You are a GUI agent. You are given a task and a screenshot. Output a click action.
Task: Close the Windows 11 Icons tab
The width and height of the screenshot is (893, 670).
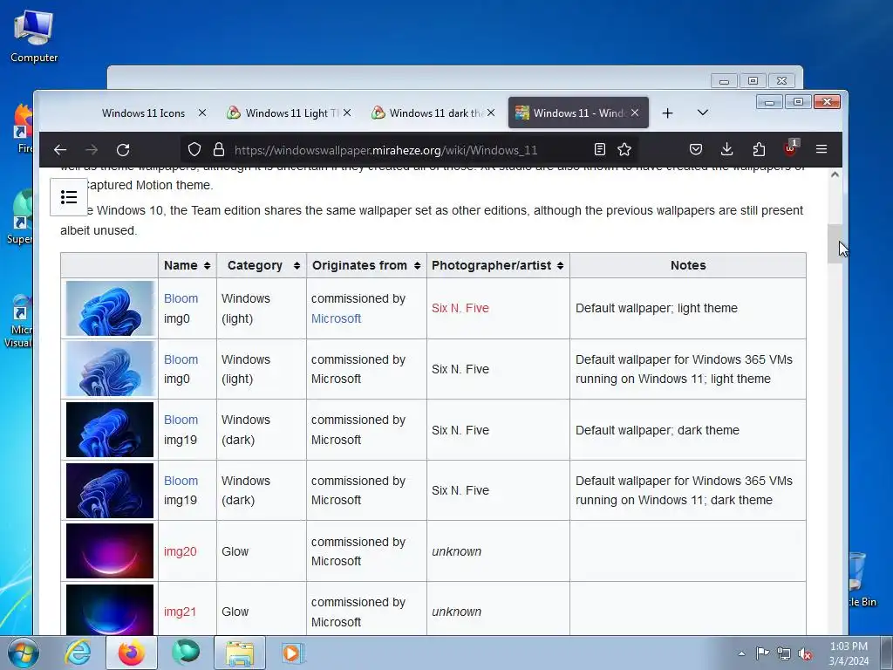202,113
